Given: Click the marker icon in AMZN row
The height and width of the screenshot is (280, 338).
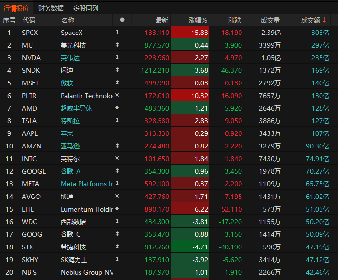Looking at the screenshot, I should (117, 146).
